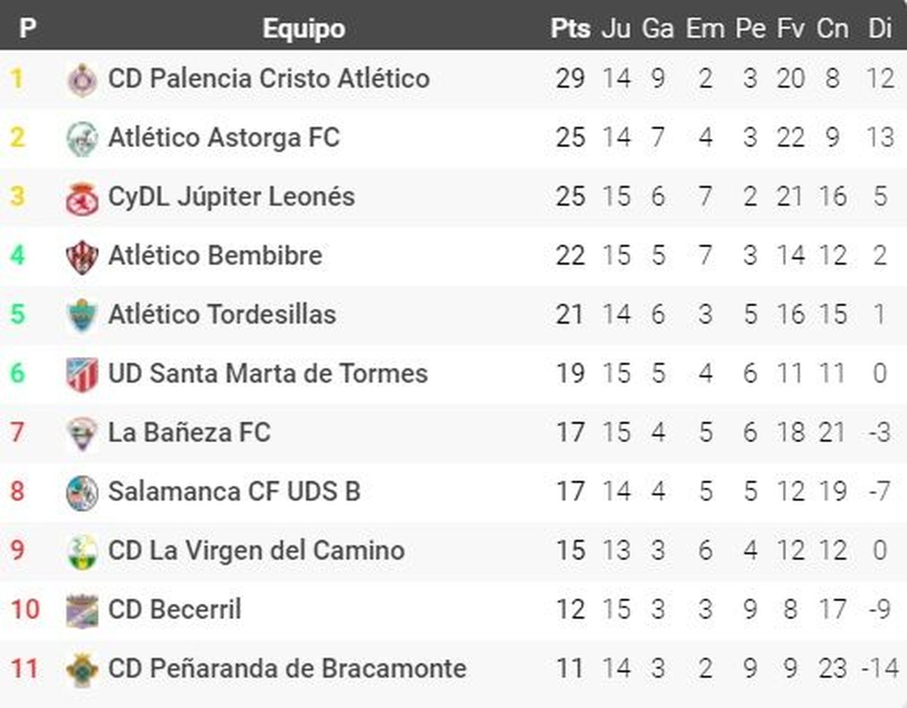
Task: Click the Salamanca CF UDS B crest
Action: pyautogui.click(x=82, y=493)
